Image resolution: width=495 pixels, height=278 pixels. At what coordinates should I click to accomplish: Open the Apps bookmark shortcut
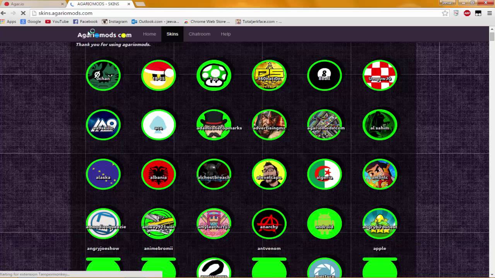[9, 22]
